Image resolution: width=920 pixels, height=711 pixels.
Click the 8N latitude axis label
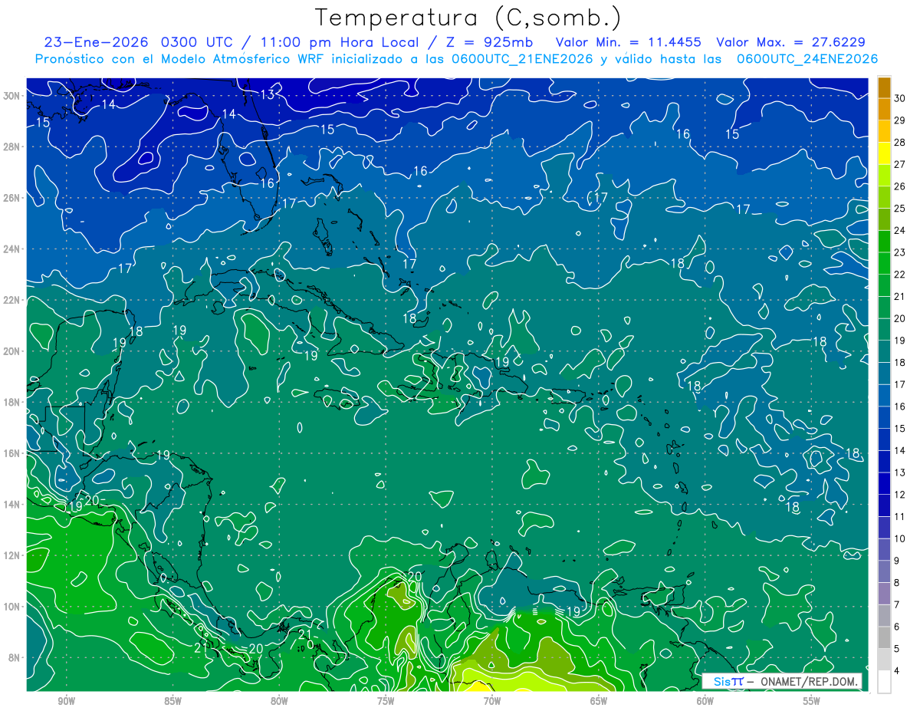click(x=14, y=657)
